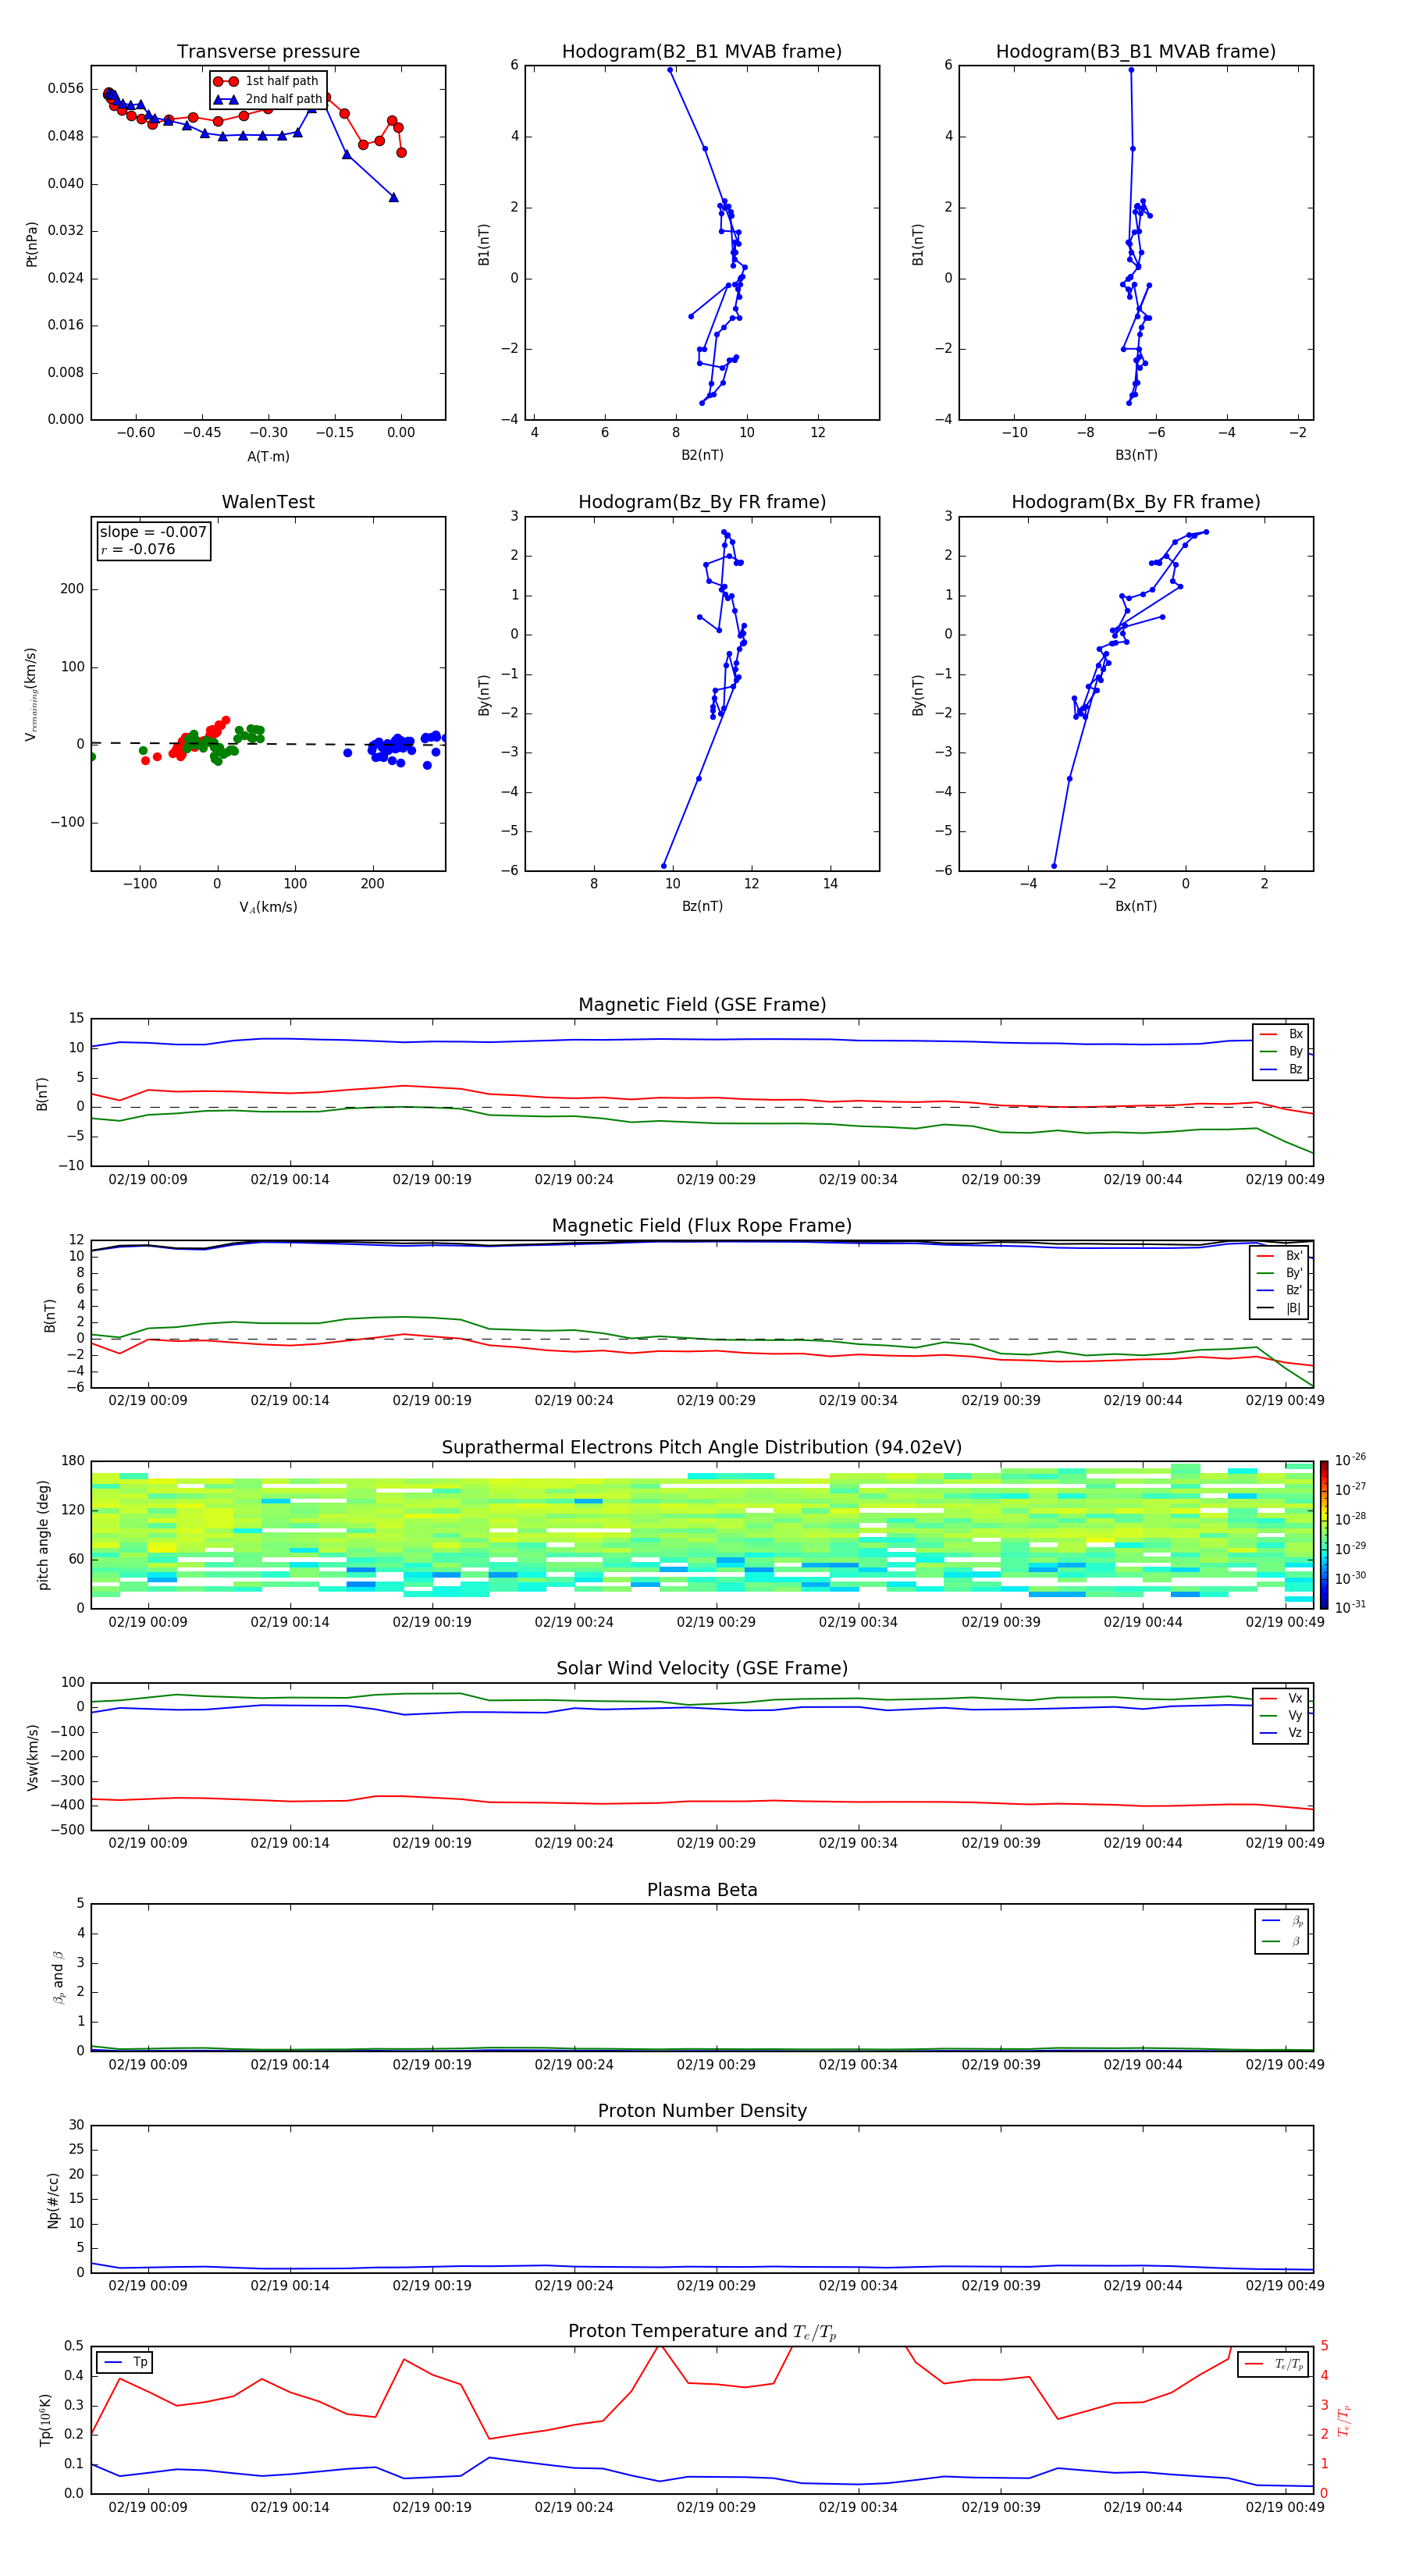Click '02/19 00:24' tick under solar wind velocity
This screenshot has width=1405, height=2576.
574,1843
